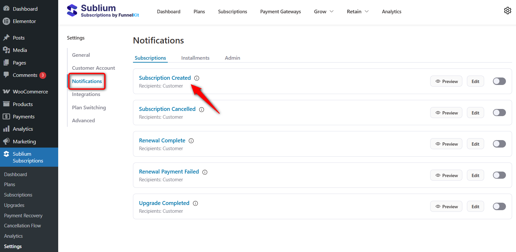The width and height of the screenshot is (516, 252).
Task: Open the Integrations settings section
Action: (86, 94)
